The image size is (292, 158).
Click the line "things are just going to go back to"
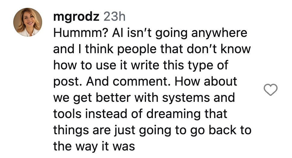point(152,130)
